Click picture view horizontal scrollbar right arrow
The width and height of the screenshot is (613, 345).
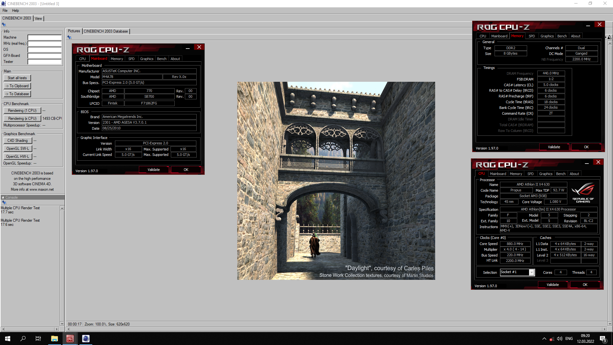tap(604, 329)
